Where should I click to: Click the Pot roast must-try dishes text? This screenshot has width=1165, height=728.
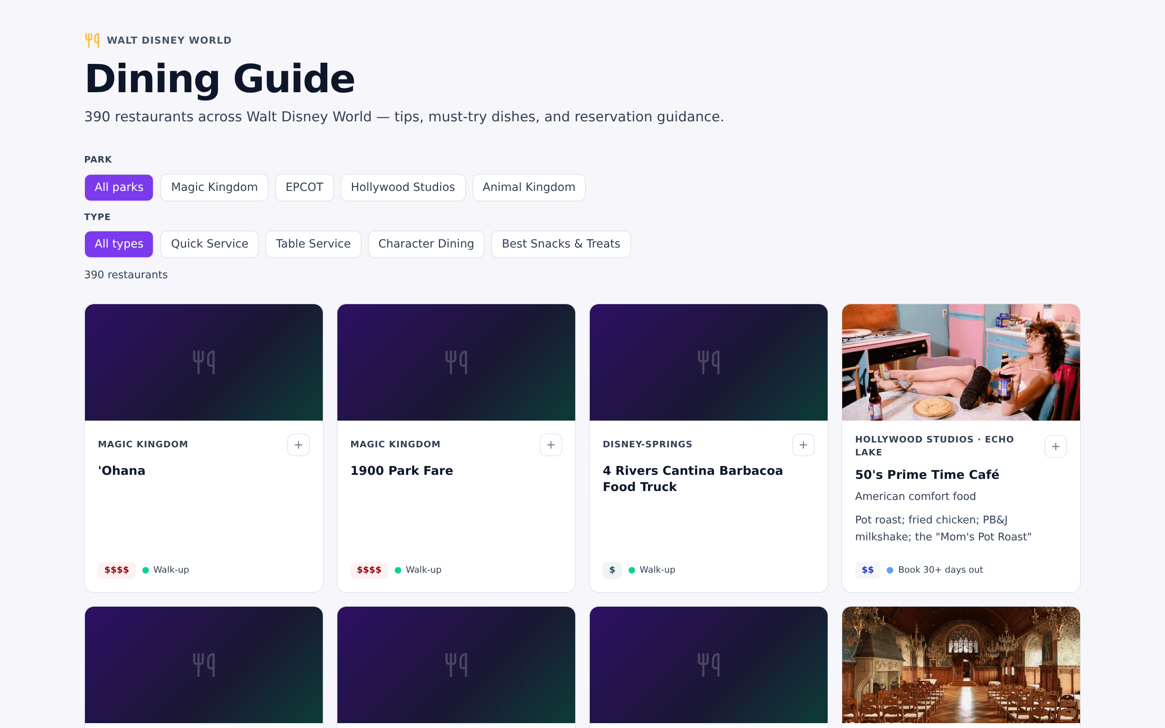coord(943,528)
